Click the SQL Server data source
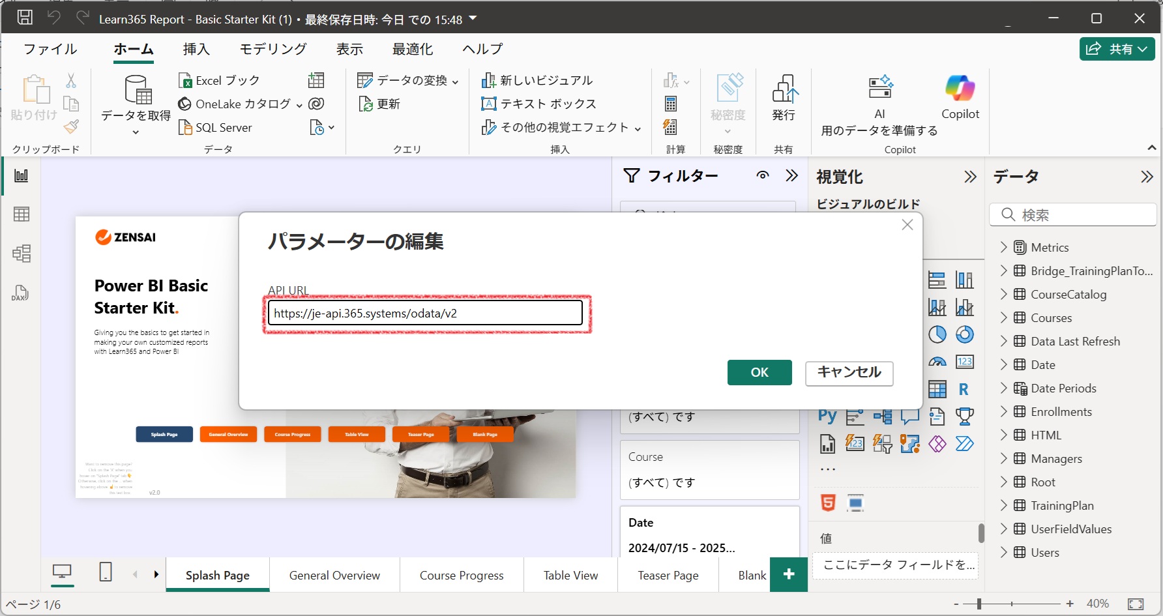Viewport: 1163px width, 616px height. click(215, 127)
